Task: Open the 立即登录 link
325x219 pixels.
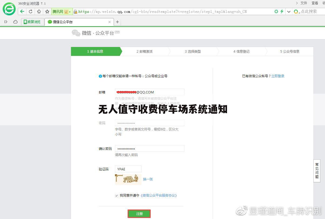Action: 278,76
